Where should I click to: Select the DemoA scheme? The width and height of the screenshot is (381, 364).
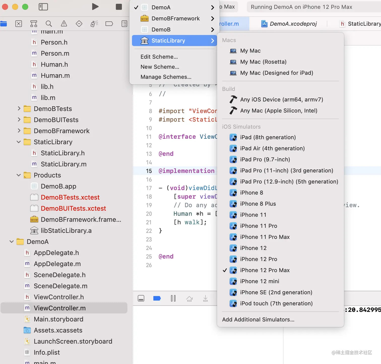pyautogui.click(x=174, y=7)
